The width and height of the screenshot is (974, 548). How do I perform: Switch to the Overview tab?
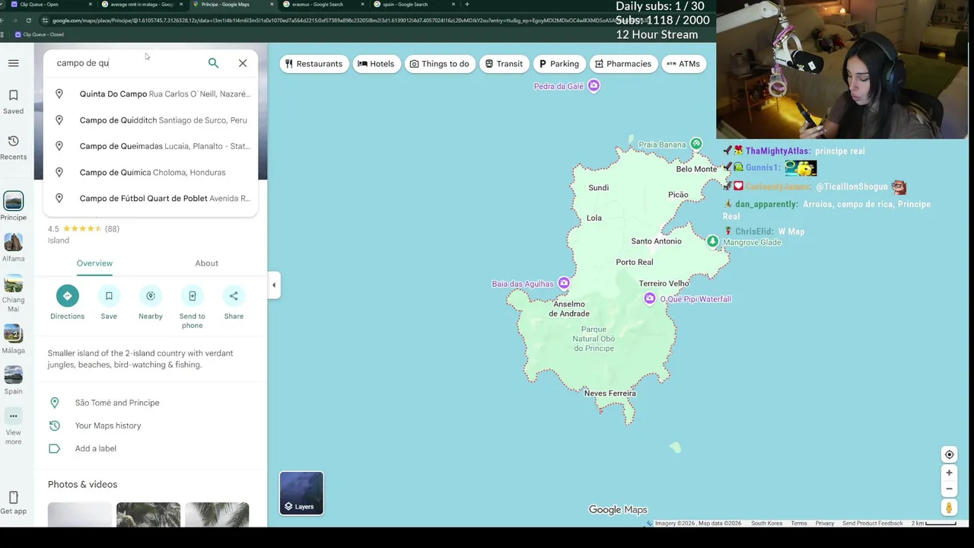(x=94, y=263)
